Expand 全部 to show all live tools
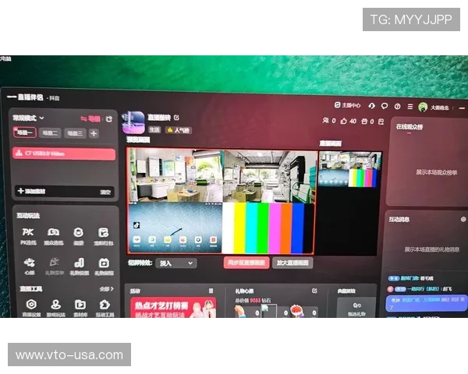 (x=107, y=289)
